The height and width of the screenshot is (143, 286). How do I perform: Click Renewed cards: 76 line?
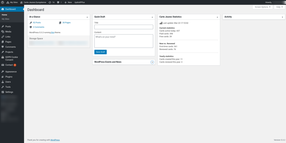coord(168,49)
